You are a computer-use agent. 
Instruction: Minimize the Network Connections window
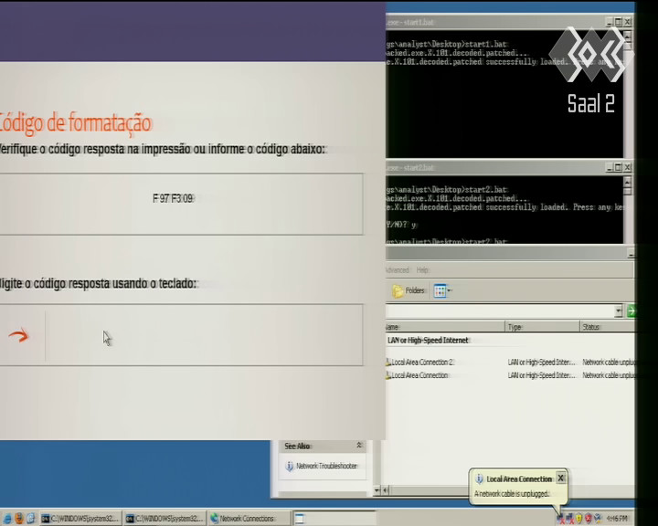(x=631, y=253)
